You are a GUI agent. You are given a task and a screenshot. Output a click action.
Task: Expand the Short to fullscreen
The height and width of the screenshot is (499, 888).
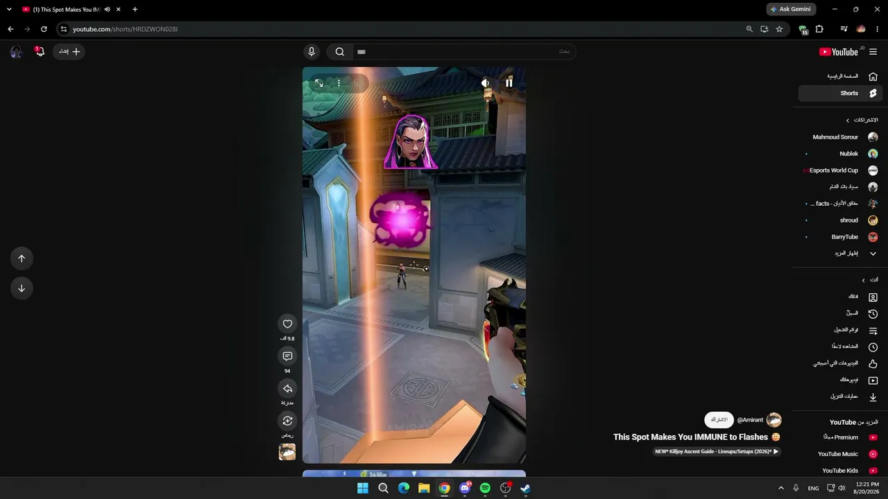point(319,82)
